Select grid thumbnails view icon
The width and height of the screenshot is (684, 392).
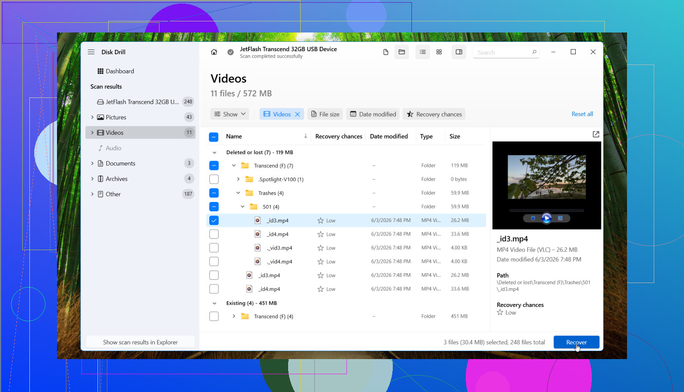pyautogui.click(x=439, y=52)
